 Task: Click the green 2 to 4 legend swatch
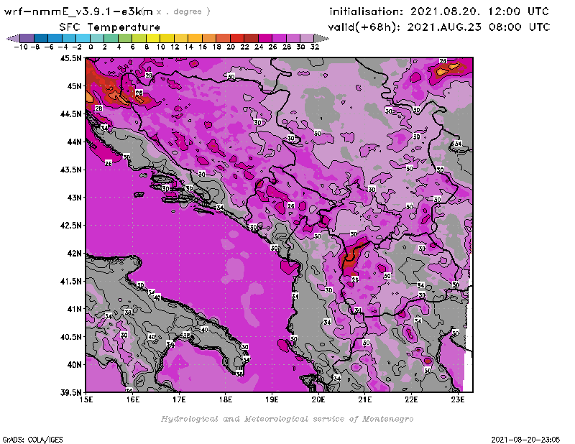(x=111, y=38)
